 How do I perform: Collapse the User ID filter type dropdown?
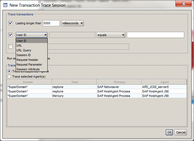point(32,35)
